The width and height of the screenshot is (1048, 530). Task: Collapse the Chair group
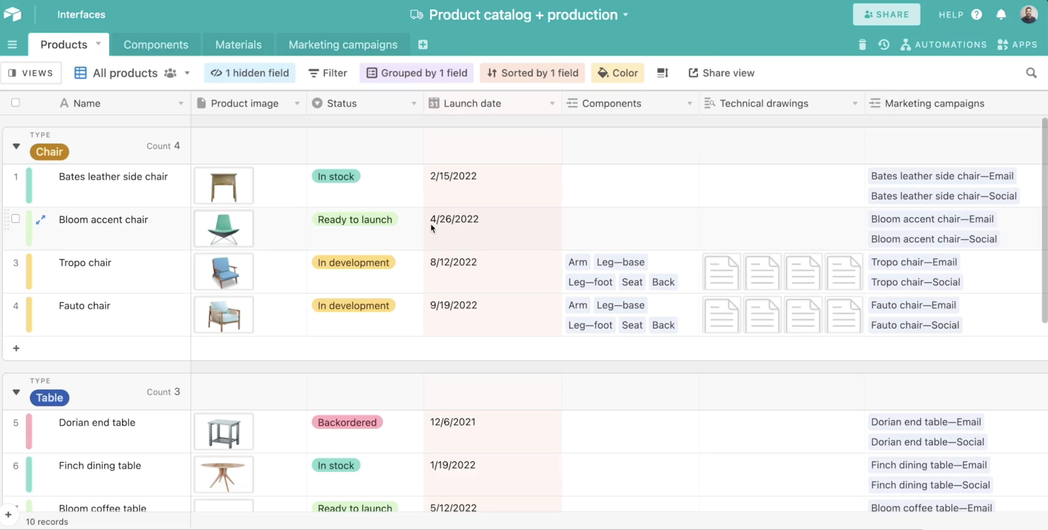pos(16,146)
